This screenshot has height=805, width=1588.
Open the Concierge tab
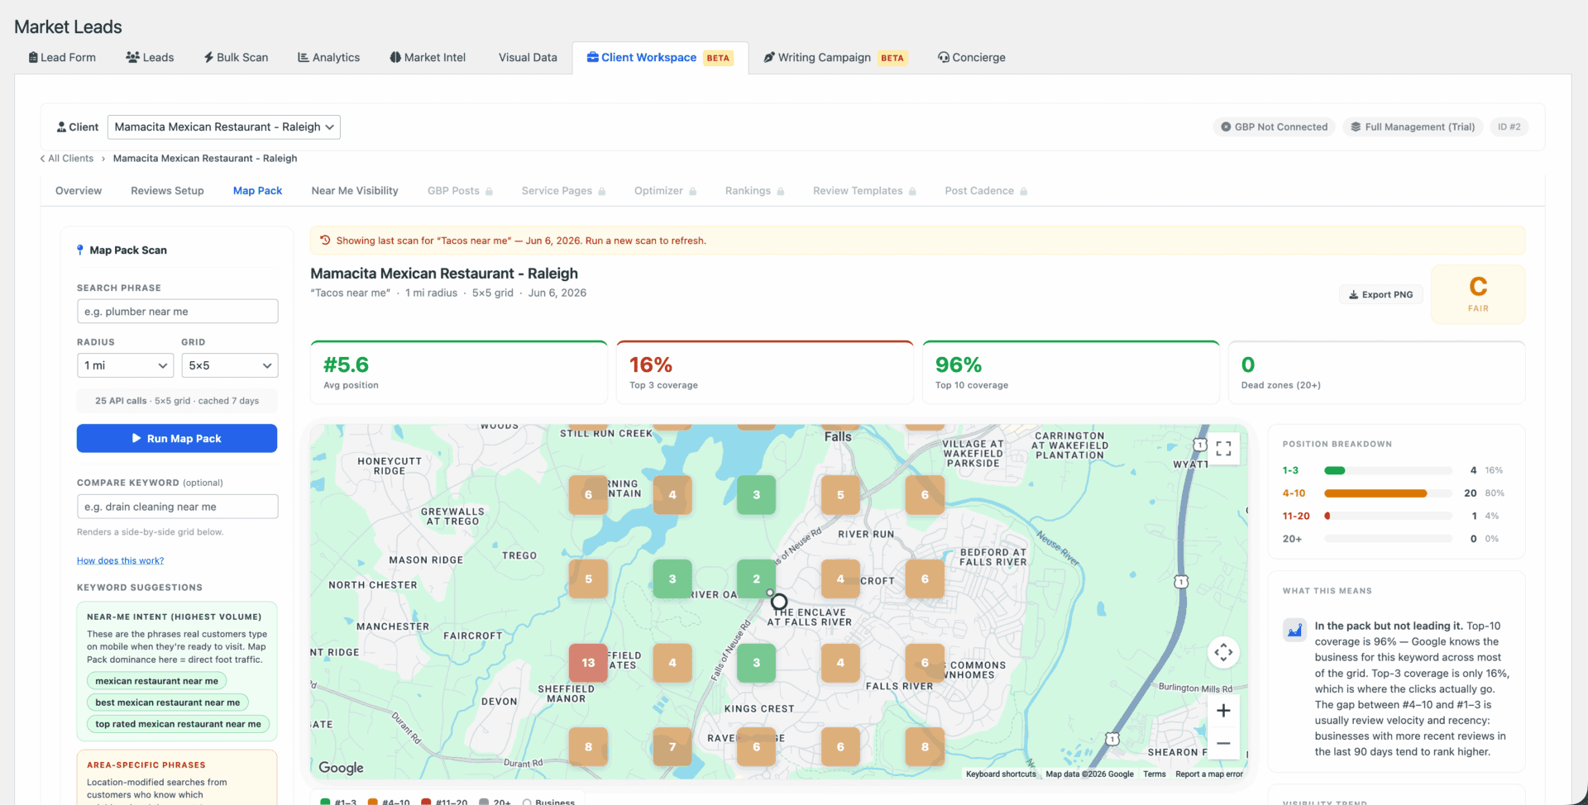click(x=971, y=57)
